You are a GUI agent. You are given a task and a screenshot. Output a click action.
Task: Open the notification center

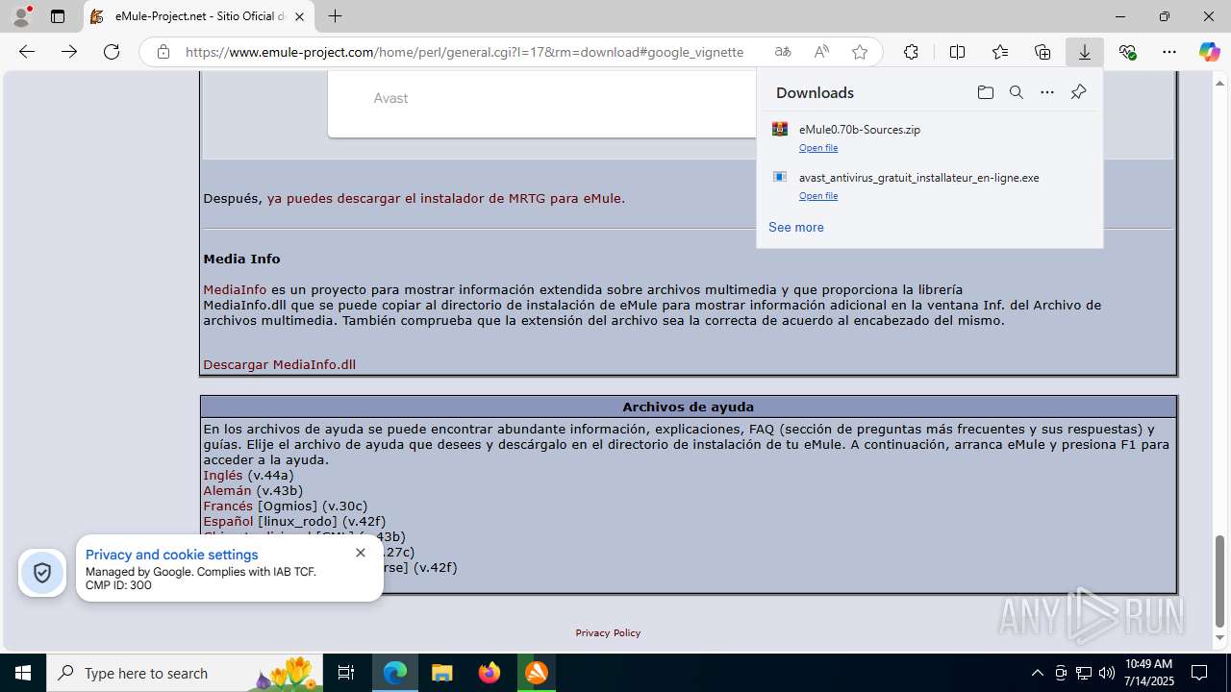click(x=1199, y=673)
